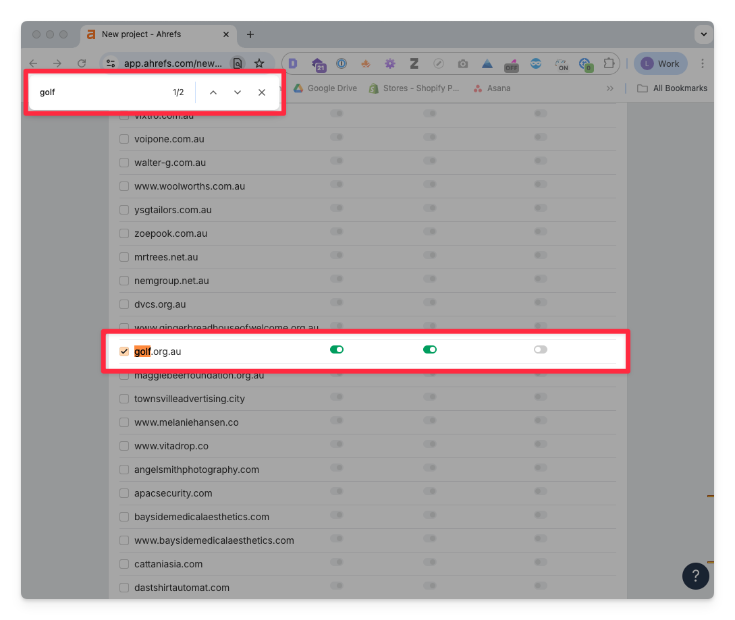This screenshot has width=735, height=620.
Task: Disable first toggle for golf.org.au
Action: click(x=337, y=349)
